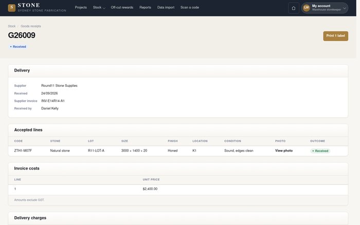This screenshot has width=360, height=225.
Task: Click the Delivery charges section heading
Action: click(30, 218)
